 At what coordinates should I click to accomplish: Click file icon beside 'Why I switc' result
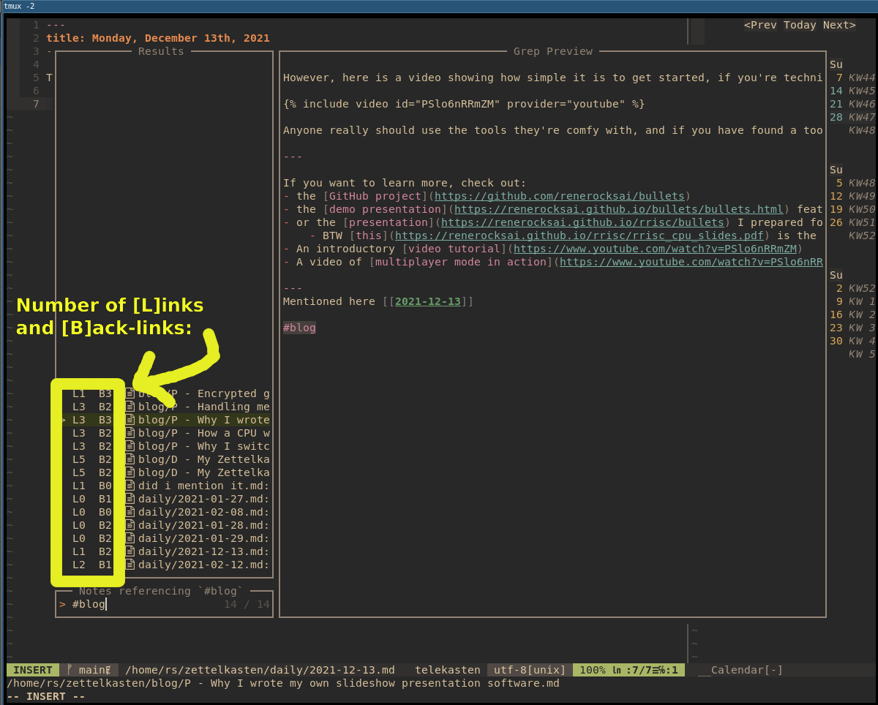(130, 447)
